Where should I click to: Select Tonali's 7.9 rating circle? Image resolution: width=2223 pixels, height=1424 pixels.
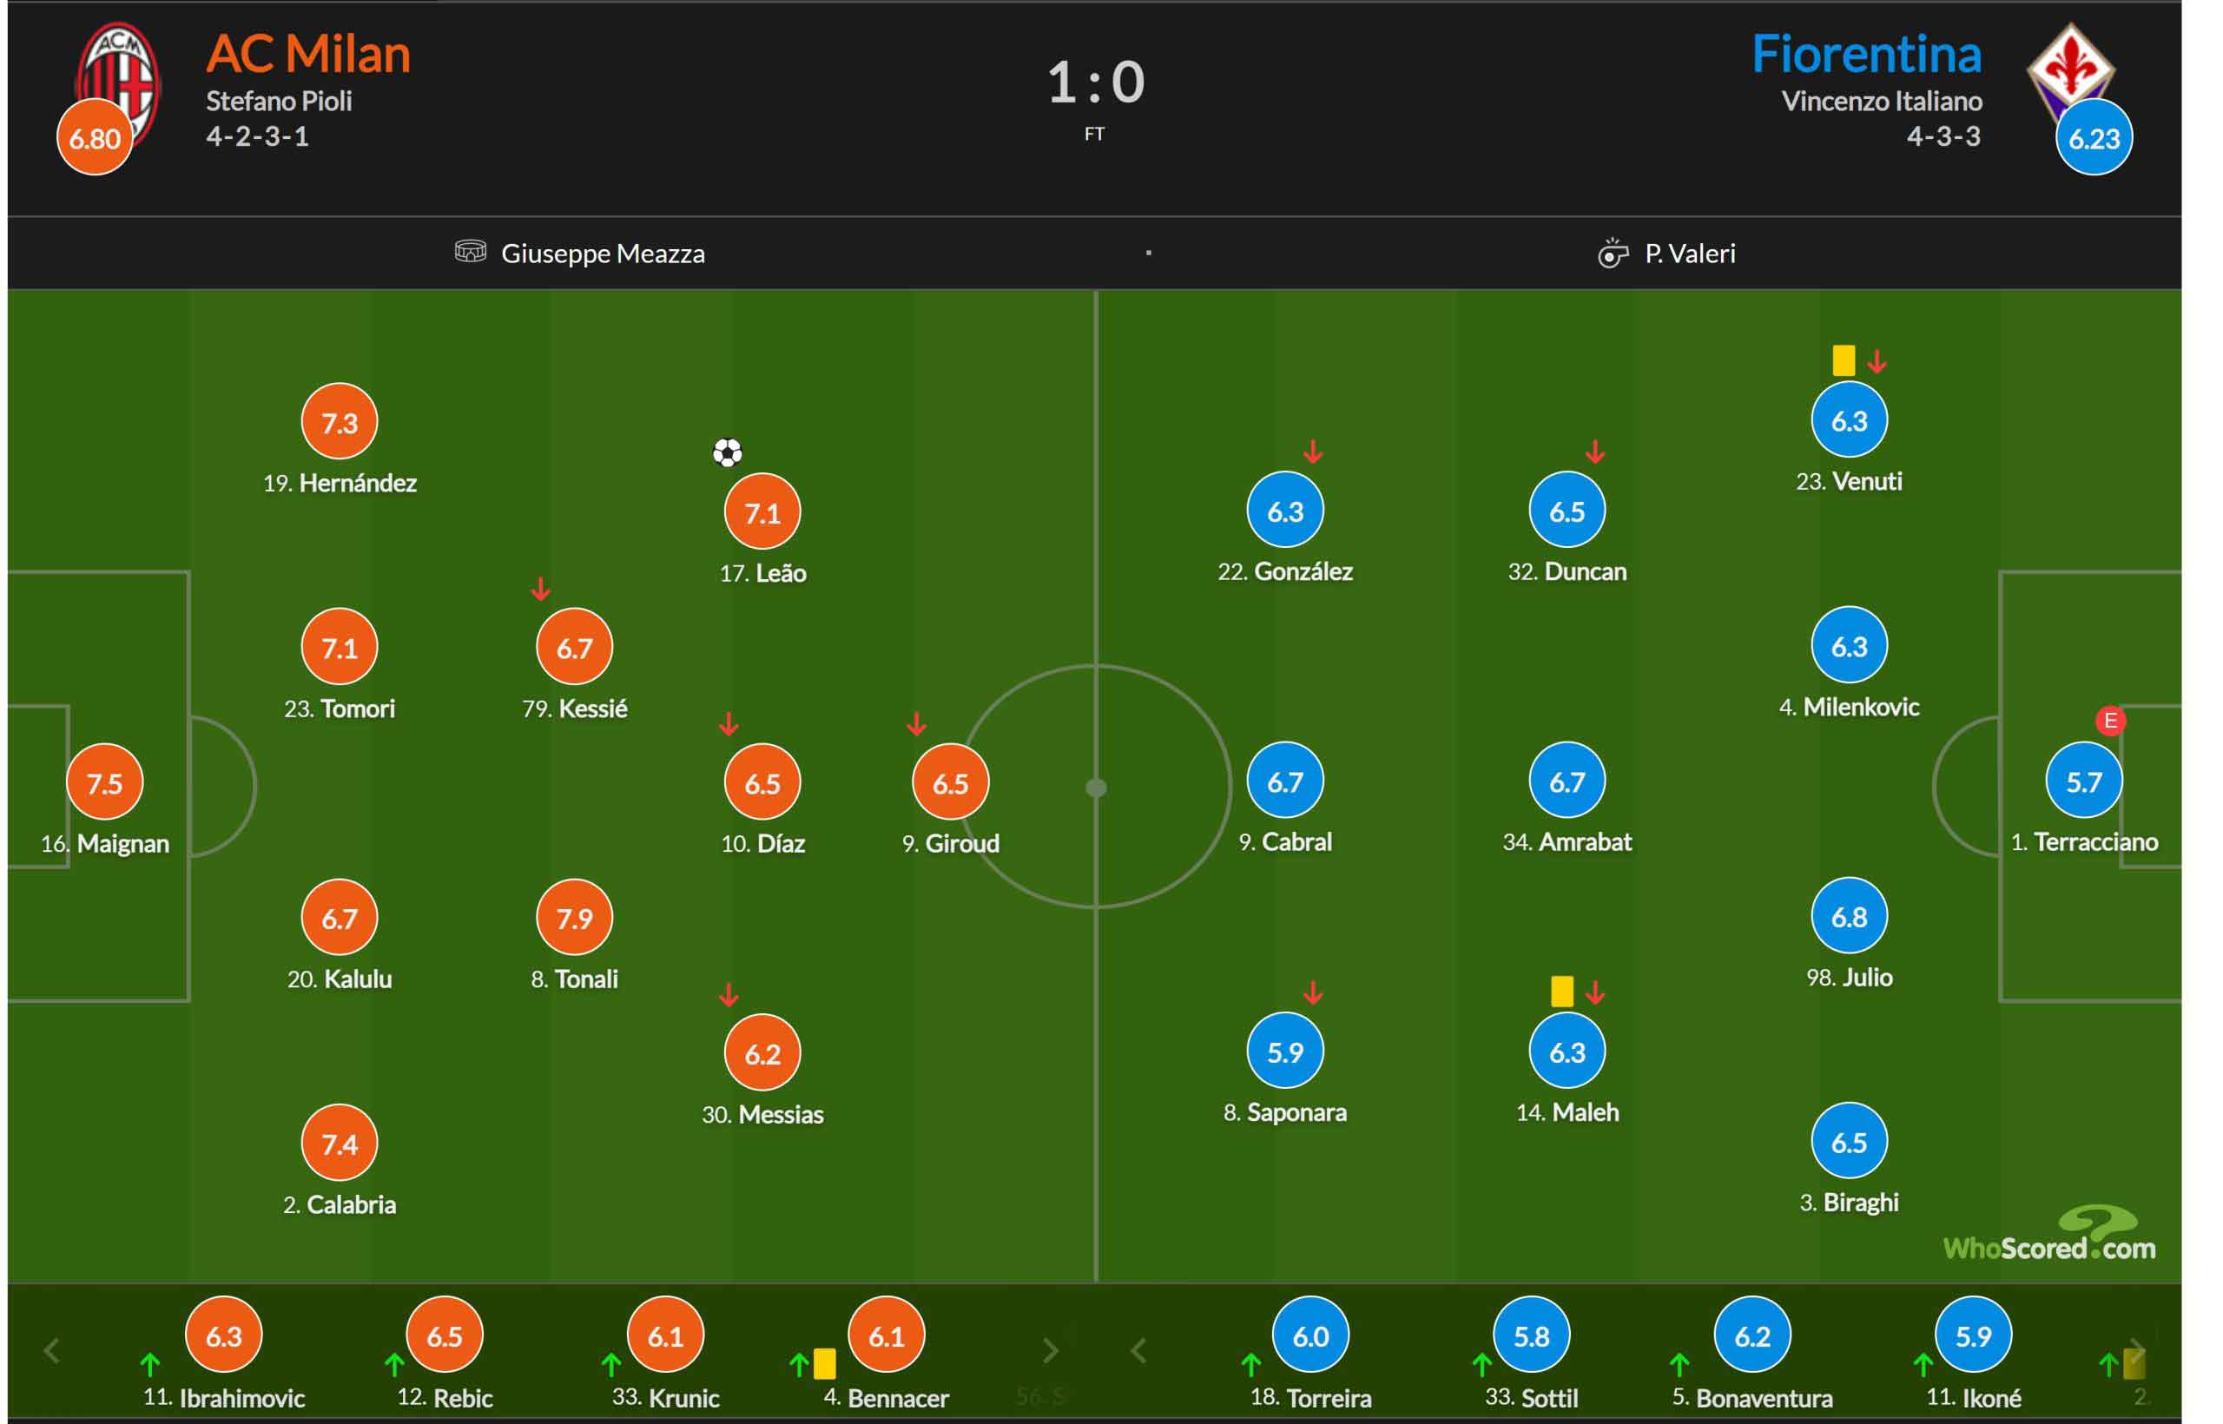[574, 917]
